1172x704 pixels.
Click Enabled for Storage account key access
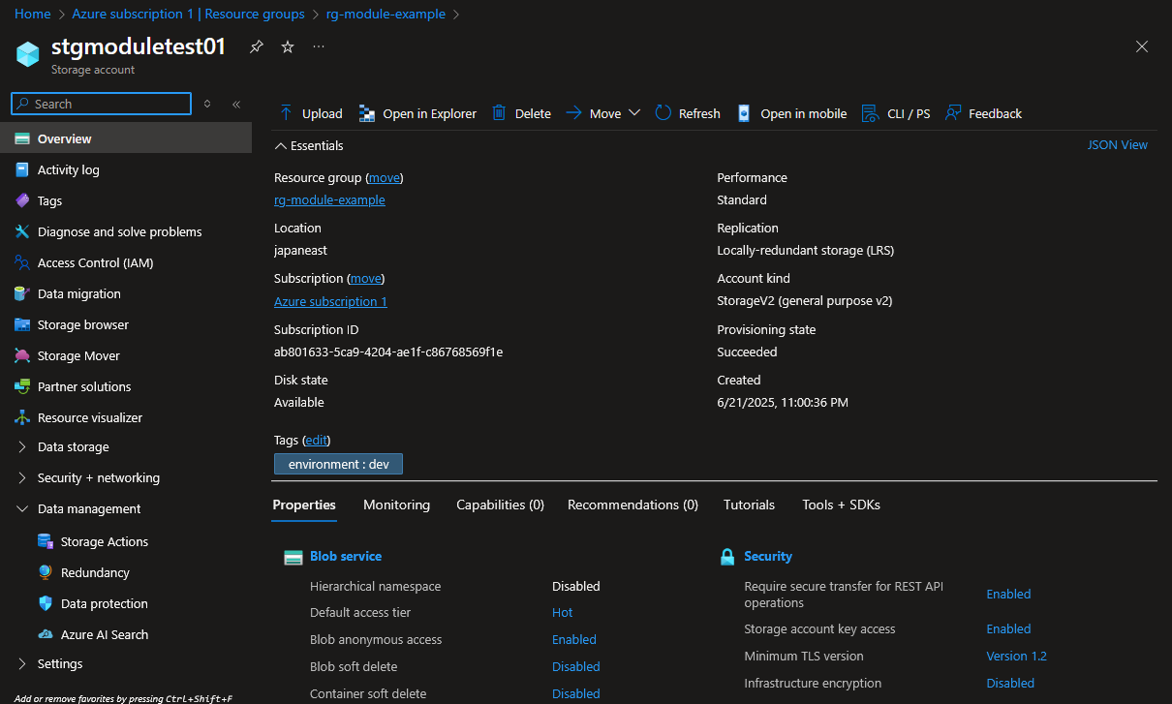click(1008, 628)
